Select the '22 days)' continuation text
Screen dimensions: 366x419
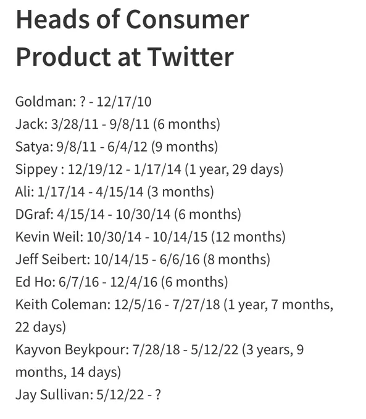click(41, 327)
